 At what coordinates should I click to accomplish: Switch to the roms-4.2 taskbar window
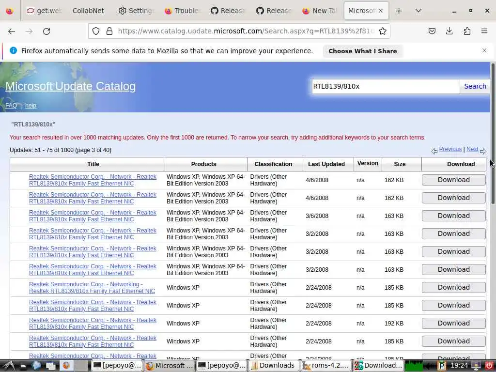click(326, 366)
